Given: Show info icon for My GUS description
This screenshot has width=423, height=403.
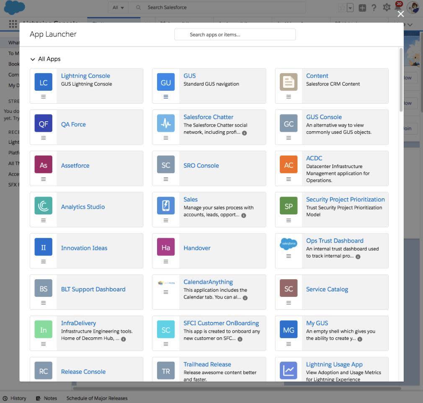Looking at the screenshot, I should 360,339.
